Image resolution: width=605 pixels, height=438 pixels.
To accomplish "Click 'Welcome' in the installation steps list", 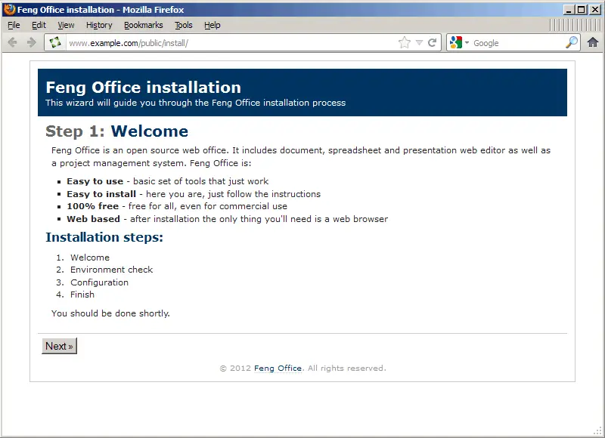I will coord(90,258).
